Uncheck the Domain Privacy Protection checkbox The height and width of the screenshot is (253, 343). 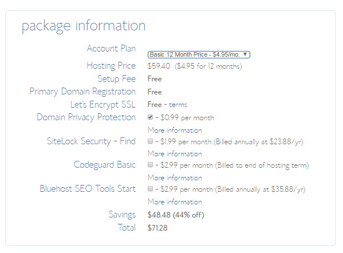click(150, 117)
